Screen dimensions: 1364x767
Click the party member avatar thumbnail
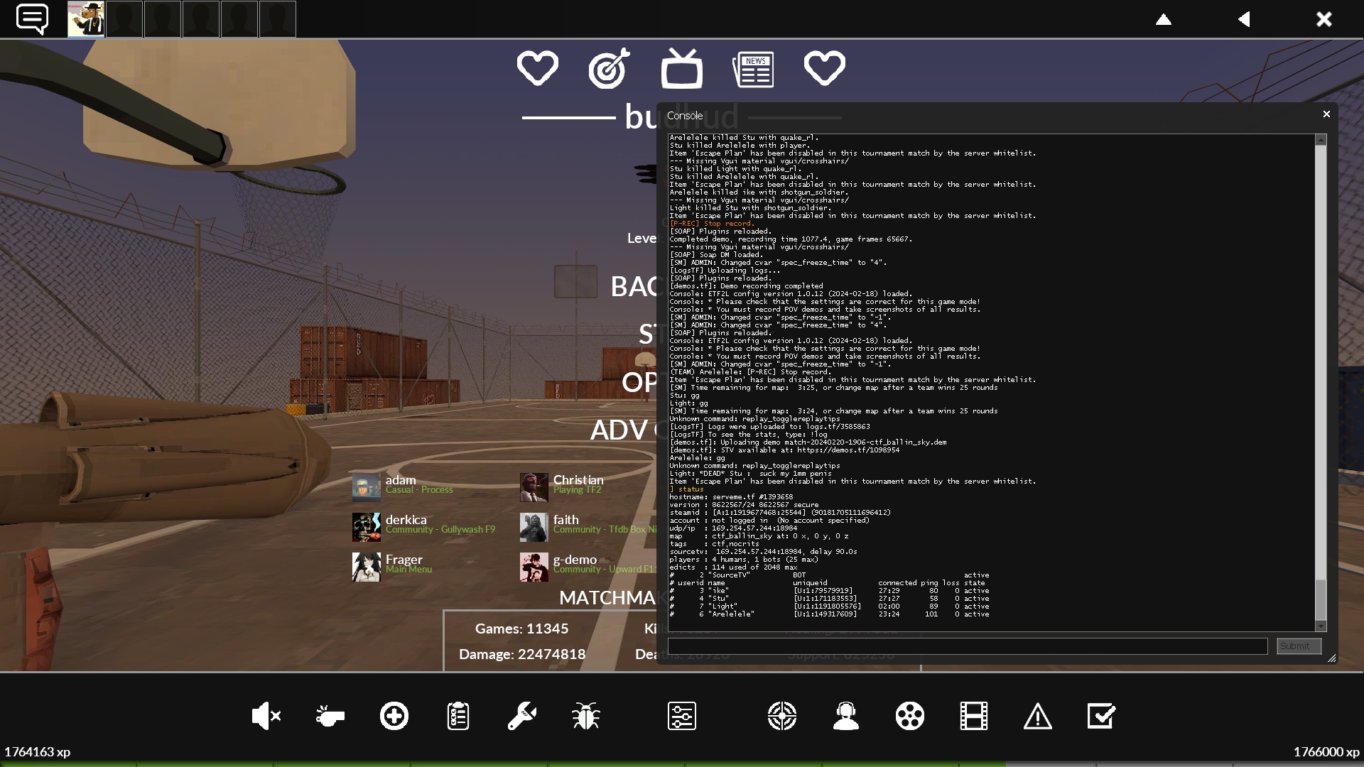click(86, 19)
